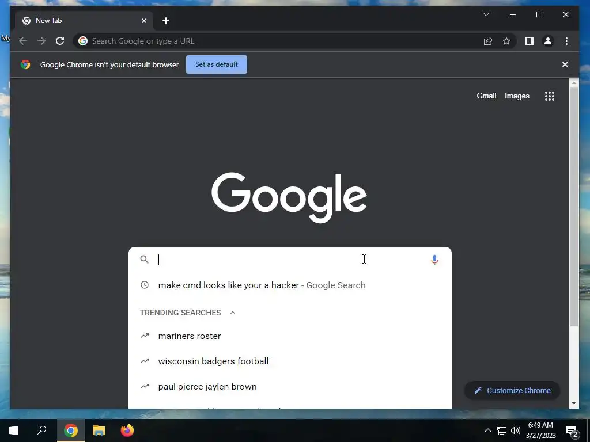
Task: Select the New Tab tab
Action: click(x=84, y=21)
